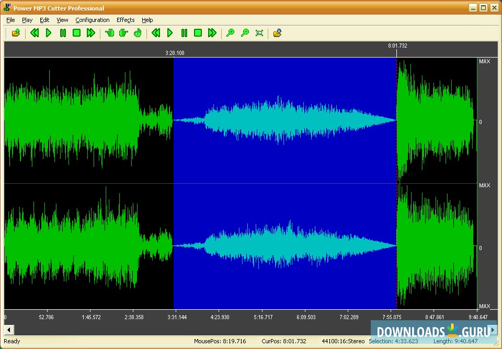Click the save file folder icon
This screenshot has width=502, height=349.
(278, 33)
